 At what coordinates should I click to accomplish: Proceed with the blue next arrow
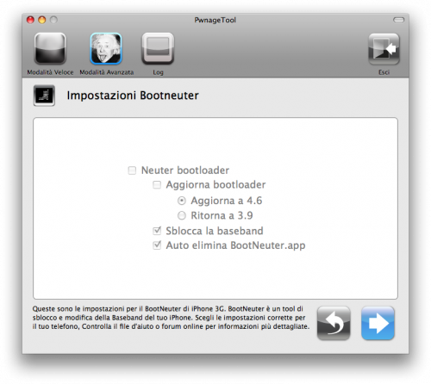tap(378, 323)
